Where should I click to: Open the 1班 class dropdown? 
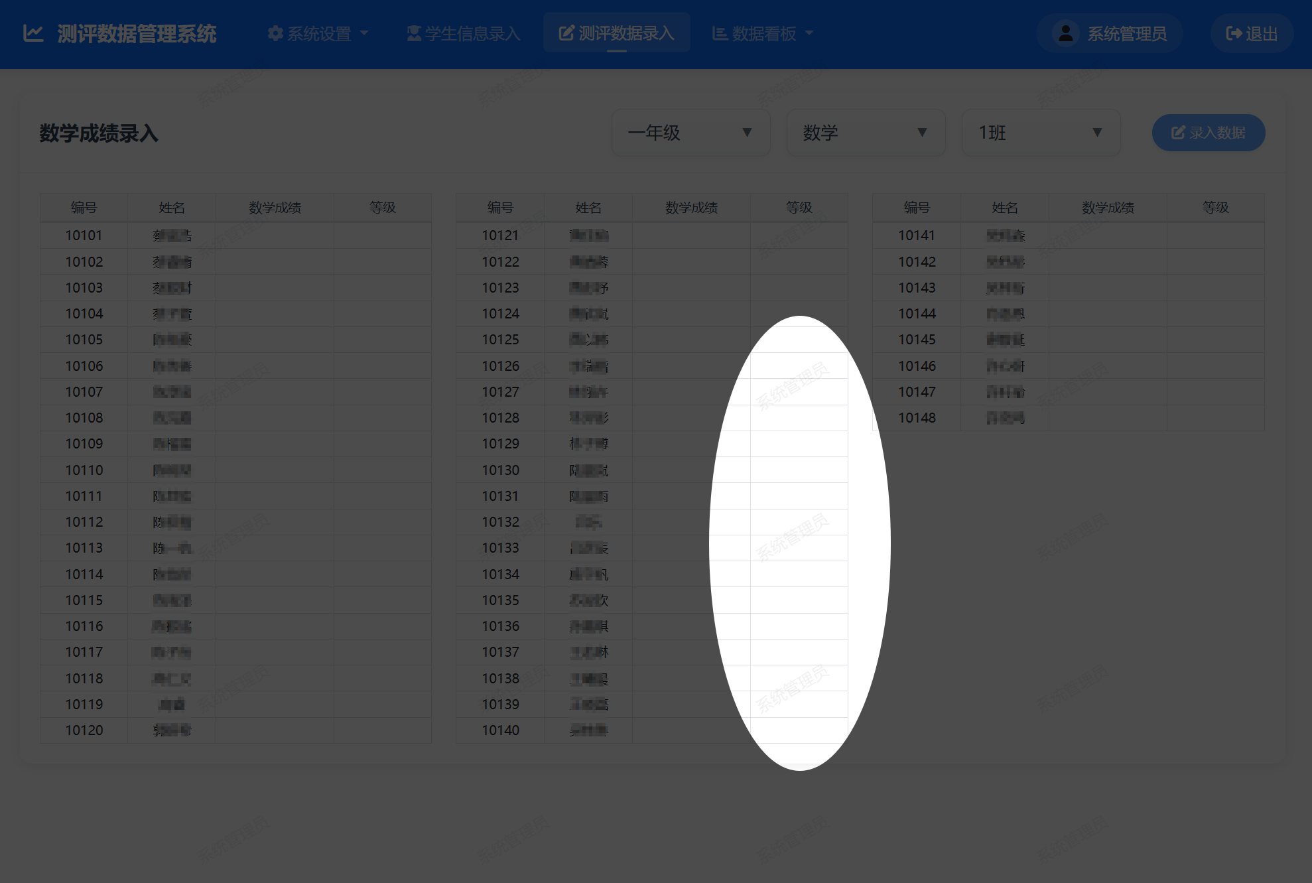[x=1040, y=133]
